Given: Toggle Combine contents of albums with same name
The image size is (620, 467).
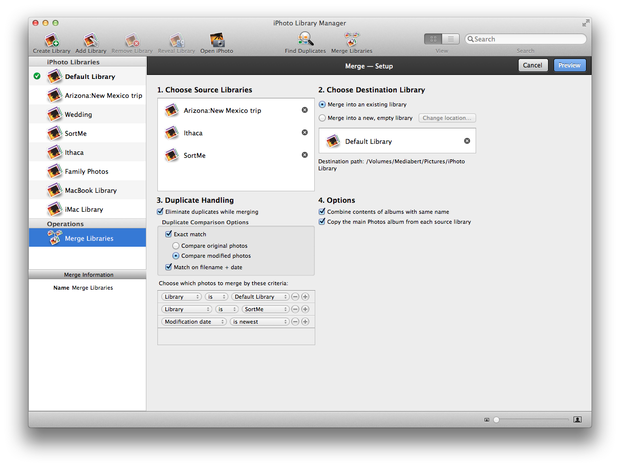Looking at the screenshot, I should (x=322, y=212).
